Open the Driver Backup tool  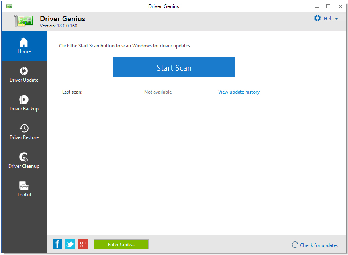[24, 103]
